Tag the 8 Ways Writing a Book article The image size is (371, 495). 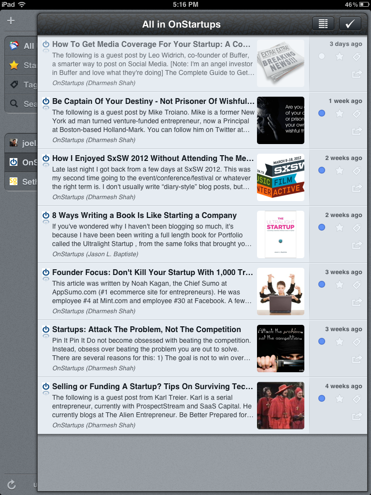357,228
